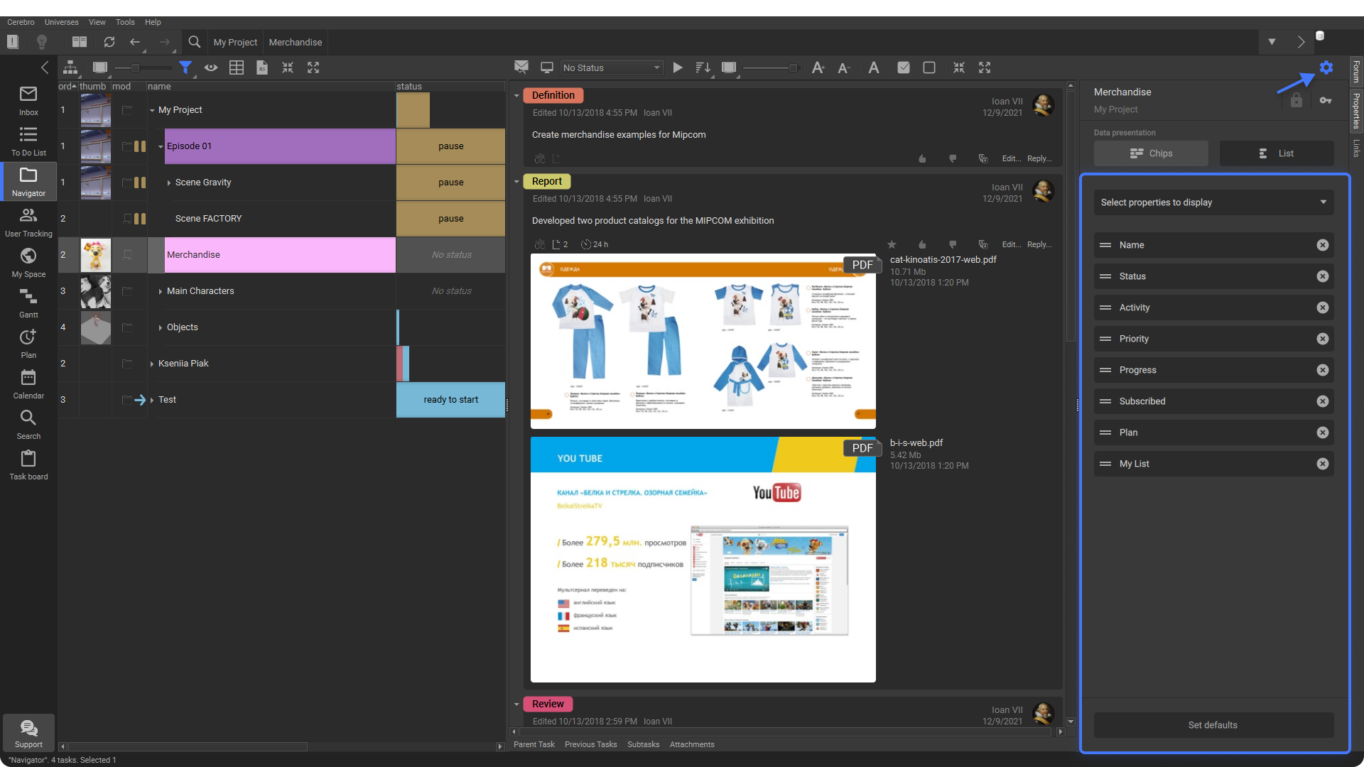This screenshot has width=1364, height=767.
Task: Open Inbox in the sidebar
Action: tap(28, 101)
